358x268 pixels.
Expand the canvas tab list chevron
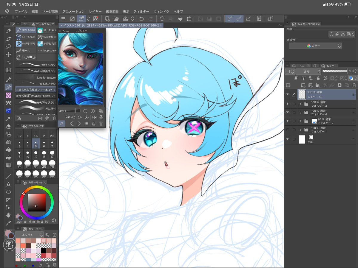click(280, 26)
